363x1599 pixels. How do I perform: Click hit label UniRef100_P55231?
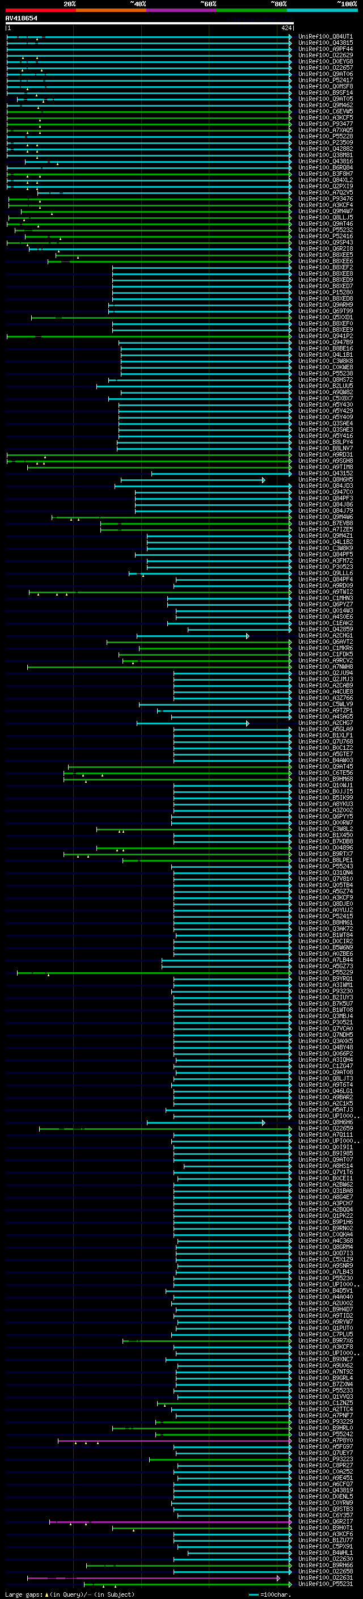pyautogui.click(x=325, y=1584)
